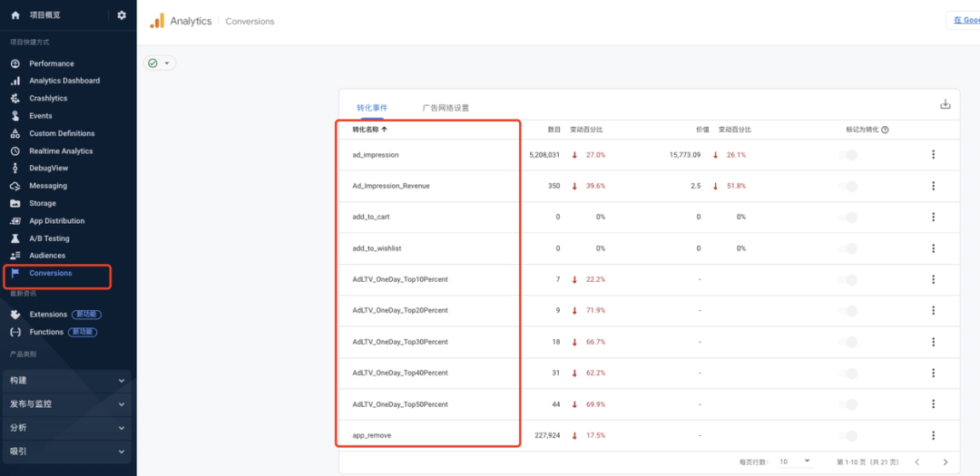
Task: Open the project settings gear icon
Action: pyautogui.click(x=122, y=15)
